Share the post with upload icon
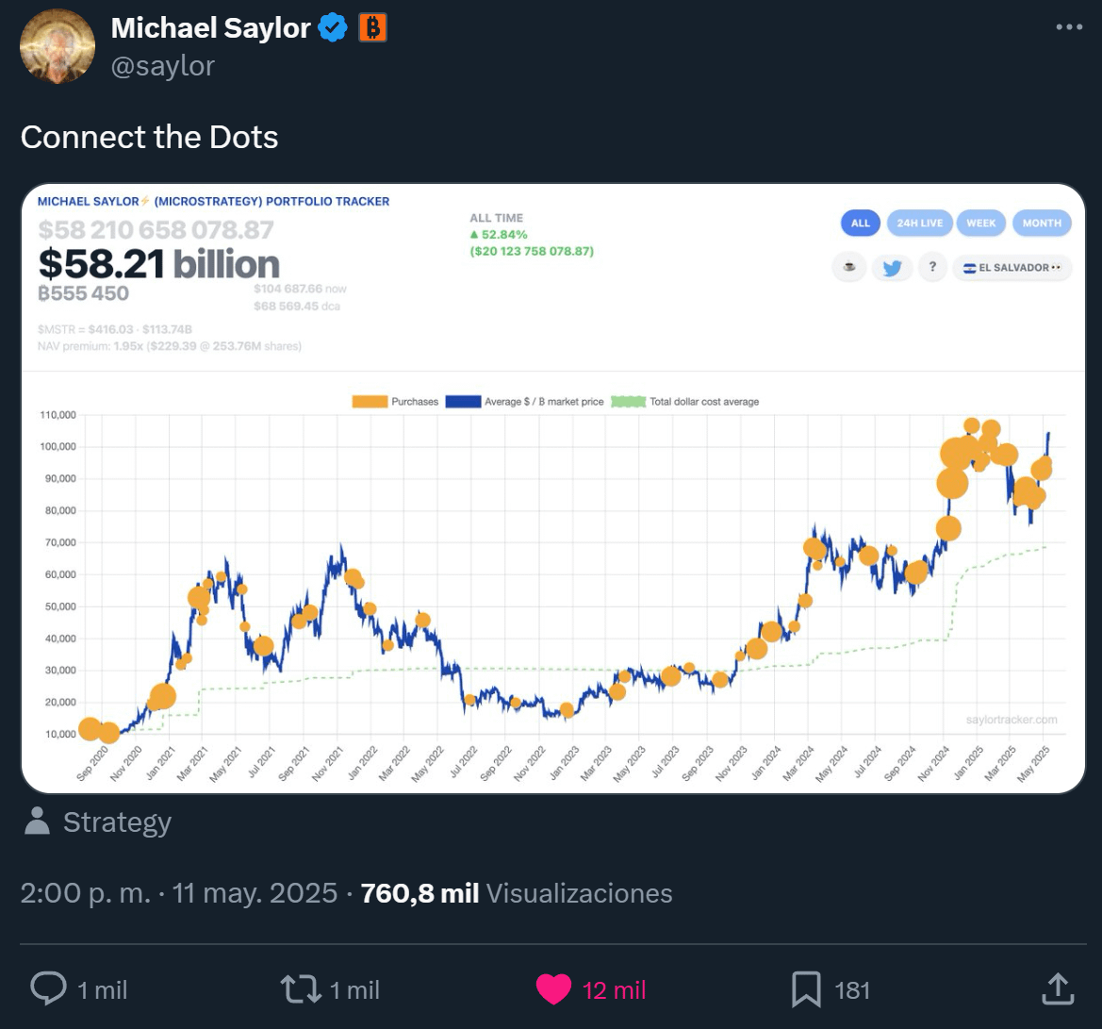 coord(1058,988)
